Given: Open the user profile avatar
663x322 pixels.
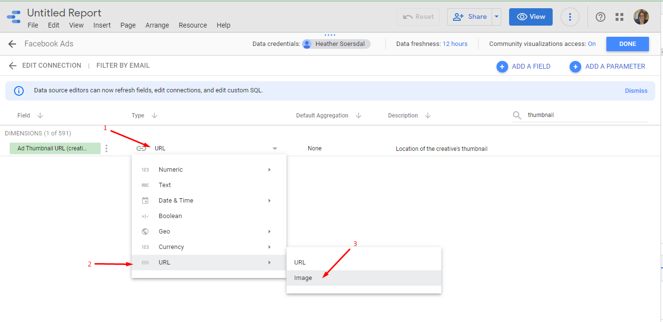Looking at the screenshot, I should [x=641, y=17].
